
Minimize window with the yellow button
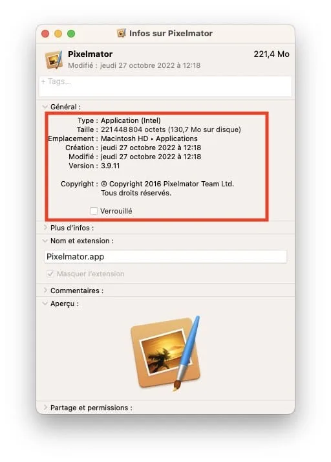(58, 34)
